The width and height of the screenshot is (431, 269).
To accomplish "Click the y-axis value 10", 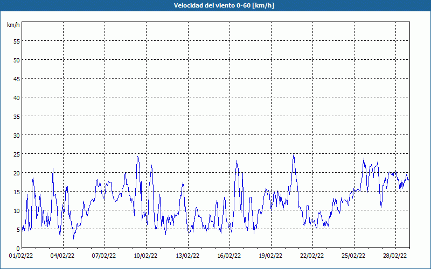I will 17,210.
